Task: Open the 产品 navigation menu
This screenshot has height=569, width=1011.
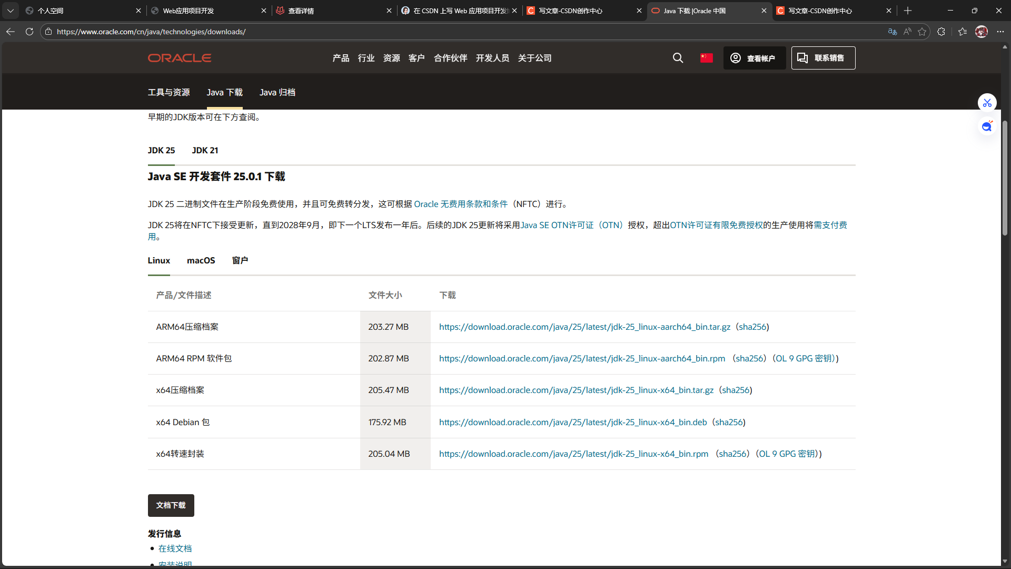Action: pos(341,58)
